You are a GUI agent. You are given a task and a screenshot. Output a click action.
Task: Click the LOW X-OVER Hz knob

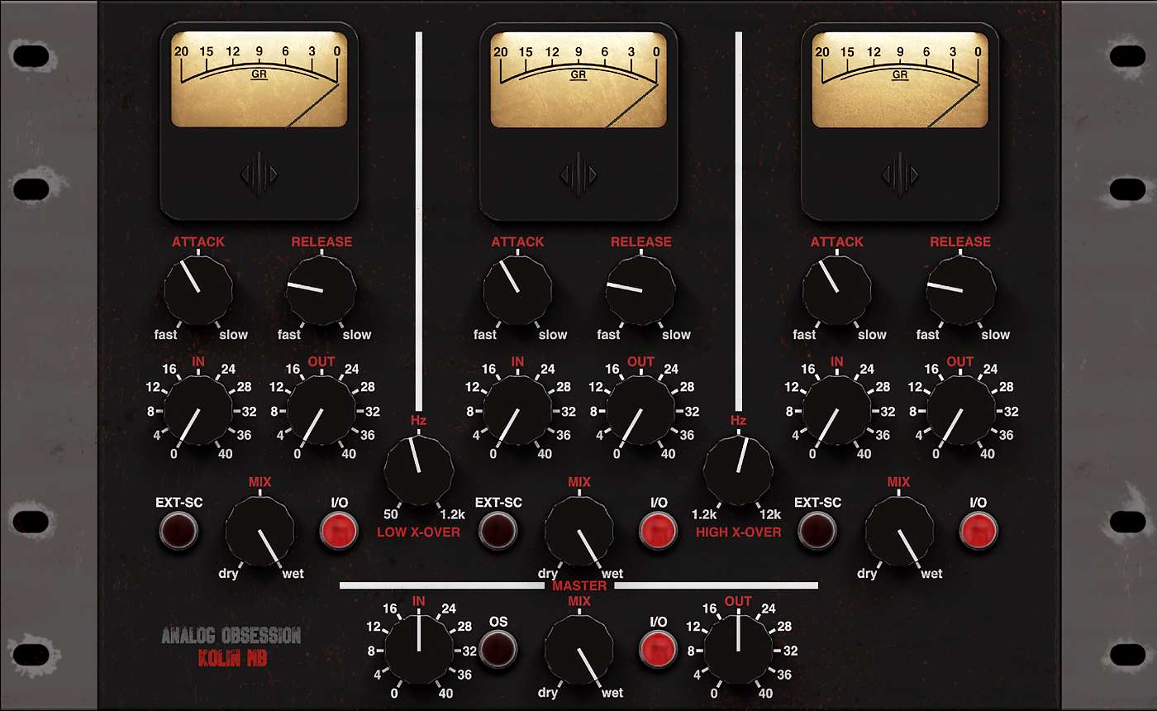(x=419, y=470)
